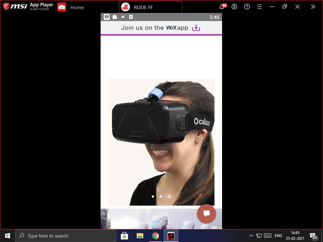Screen dimensions: 323x242
Task: Close the App Player window
Action: (297, 7)
